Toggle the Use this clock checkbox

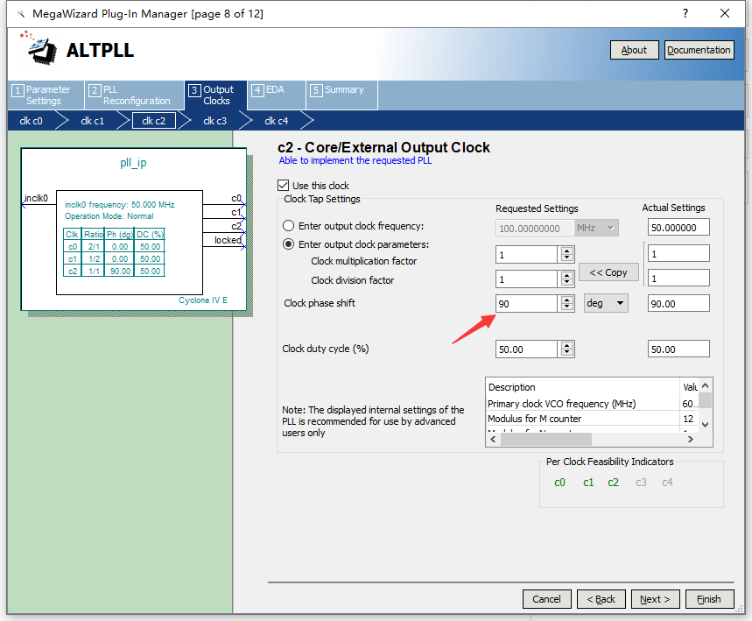(283, 185)
